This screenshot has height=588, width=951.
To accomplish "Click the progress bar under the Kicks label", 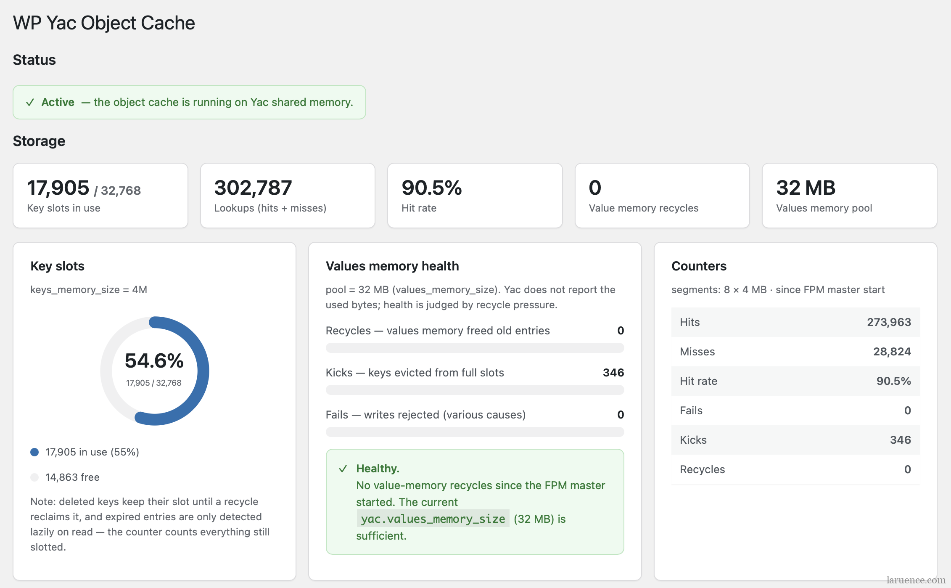I will pos(475,390).
